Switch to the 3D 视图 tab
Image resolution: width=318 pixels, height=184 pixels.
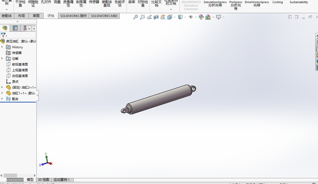[44, 180]
